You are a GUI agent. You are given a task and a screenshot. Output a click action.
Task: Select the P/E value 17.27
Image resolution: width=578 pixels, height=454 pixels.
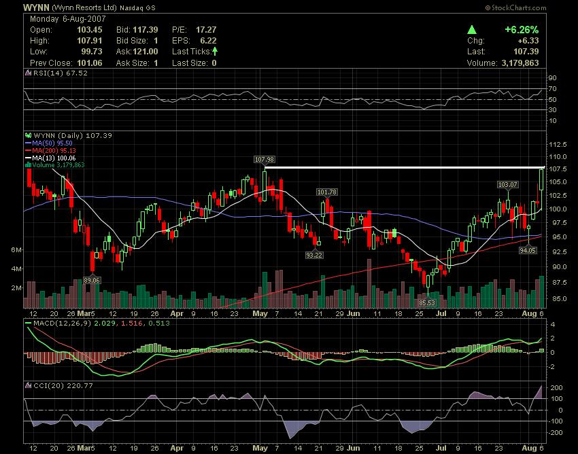(206, 30)
